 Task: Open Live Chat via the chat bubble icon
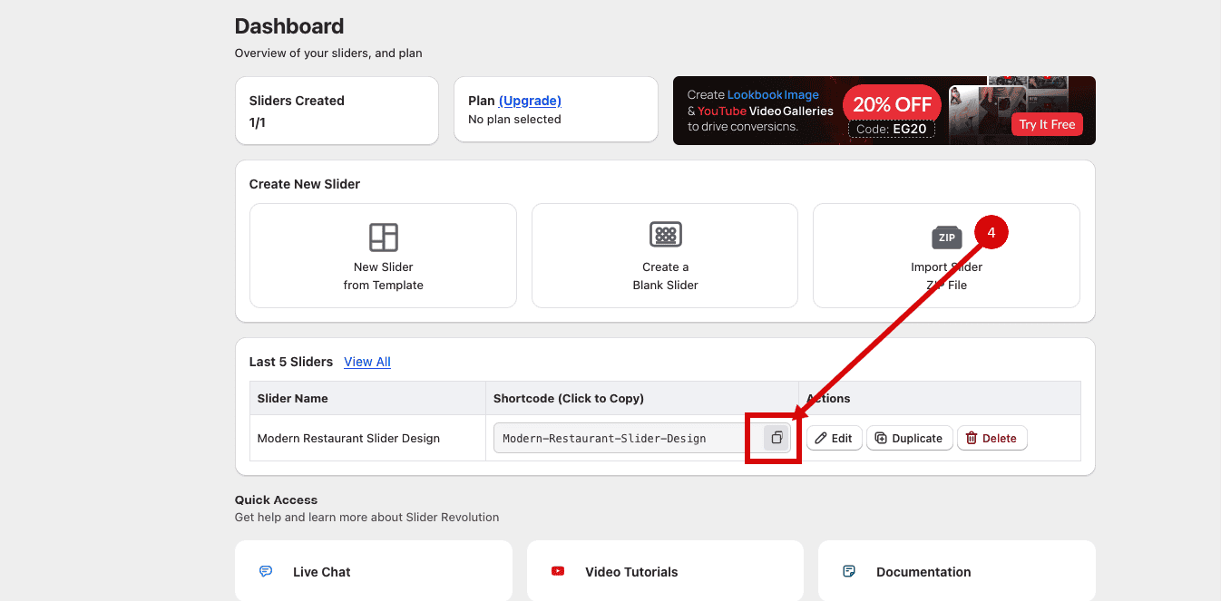point(266,571)
